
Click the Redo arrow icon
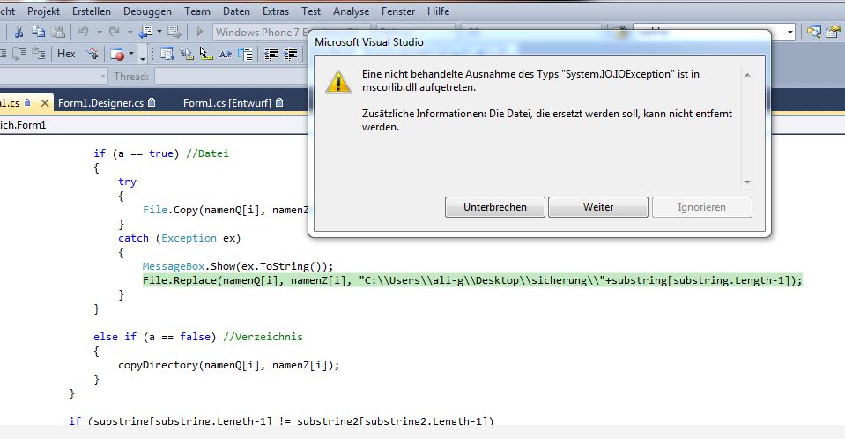[115, 33]
